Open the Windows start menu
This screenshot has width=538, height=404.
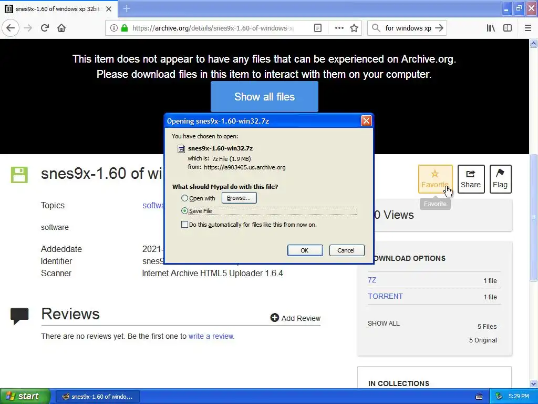point(25,396)
